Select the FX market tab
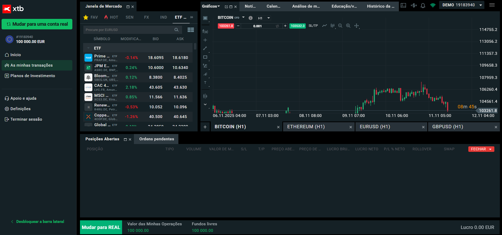The width and height of the screenshot is (502, 235). click(147, 17)
